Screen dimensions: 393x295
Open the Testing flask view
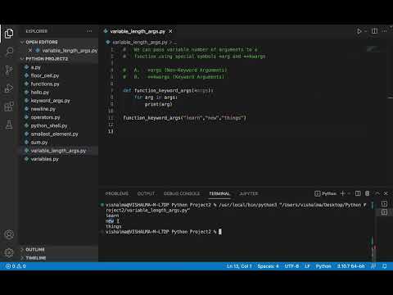(x=9, y=125)
